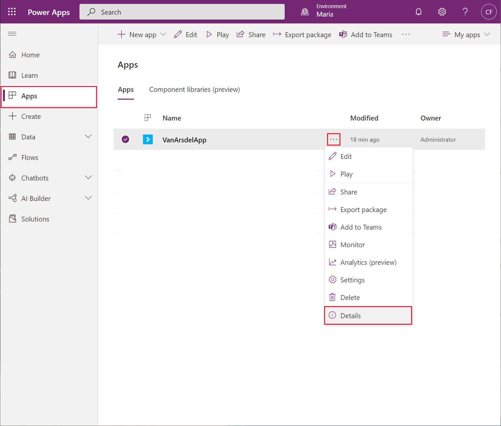This screenshot has height=426, width=501.
Task: Open the My apps filter dropdown
Action: (466, 35)
